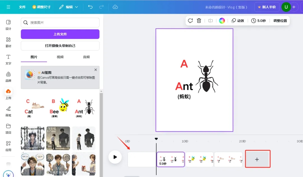Switch to the 视频 tab

click(60, 57)
